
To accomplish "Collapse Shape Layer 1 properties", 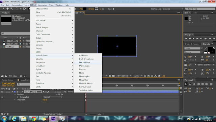I will 12,92.
